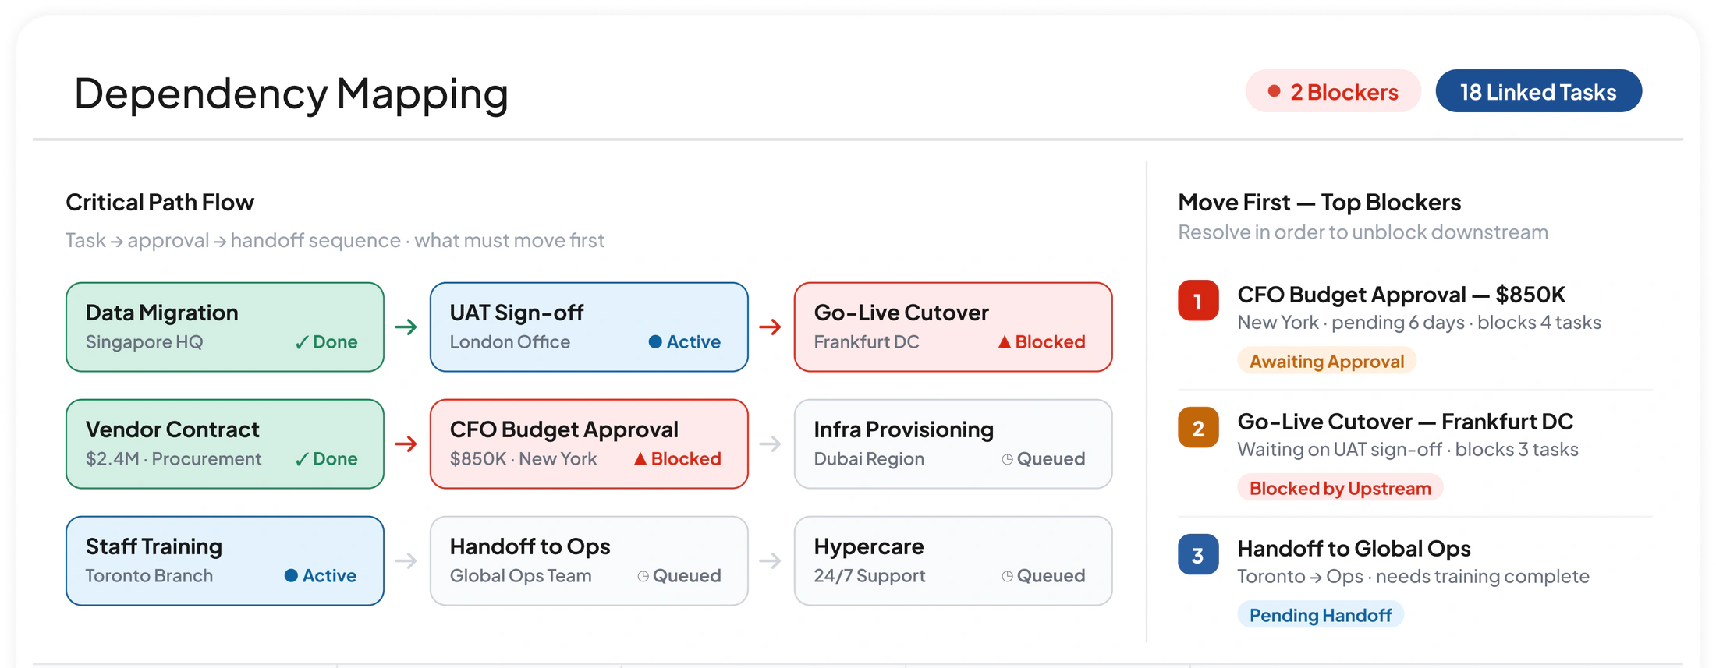Viewport: 1716px width, 668px height.
Task: Open Handoff to Global Ops blocker item
Action: click(x=1414, y=581)
